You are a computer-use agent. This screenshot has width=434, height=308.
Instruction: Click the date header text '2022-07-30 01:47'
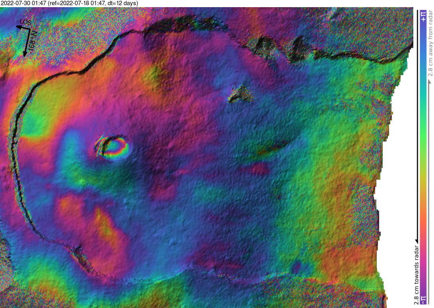[23, 3]
